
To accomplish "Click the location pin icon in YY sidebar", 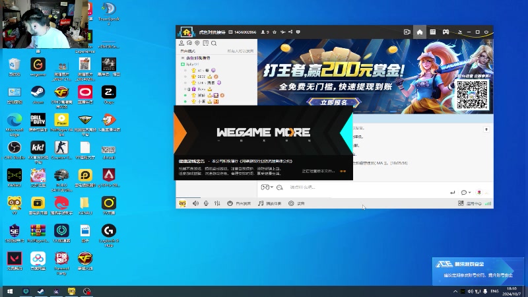I will (197, 43).
